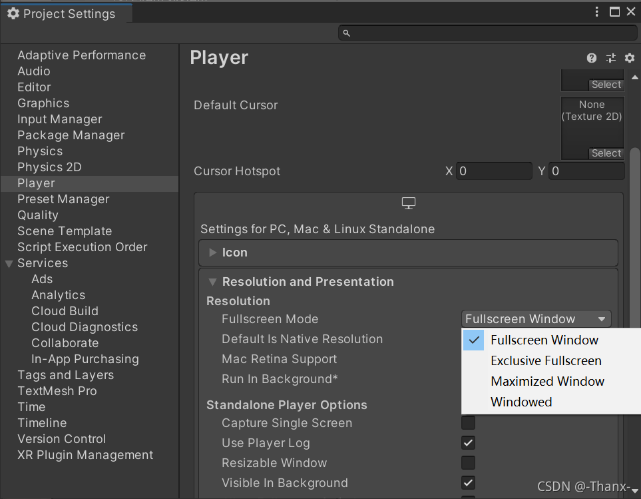Expand the Icon section foldout
641x499 pixels.
pos(212,252)
